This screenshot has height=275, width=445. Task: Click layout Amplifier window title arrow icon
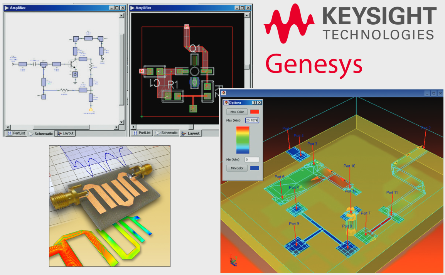(x=132, y=8)
